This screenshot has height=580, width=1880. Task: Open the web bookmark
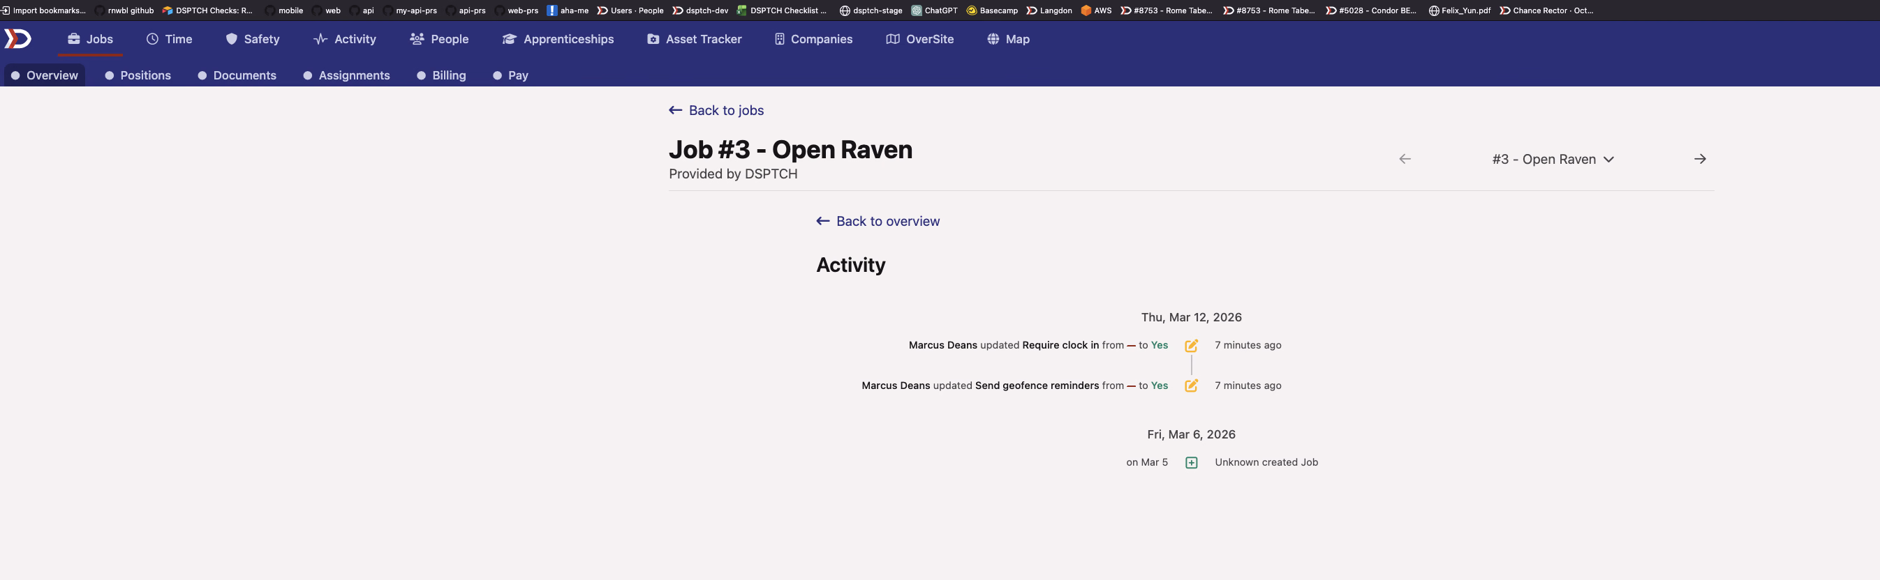(326, 10)
